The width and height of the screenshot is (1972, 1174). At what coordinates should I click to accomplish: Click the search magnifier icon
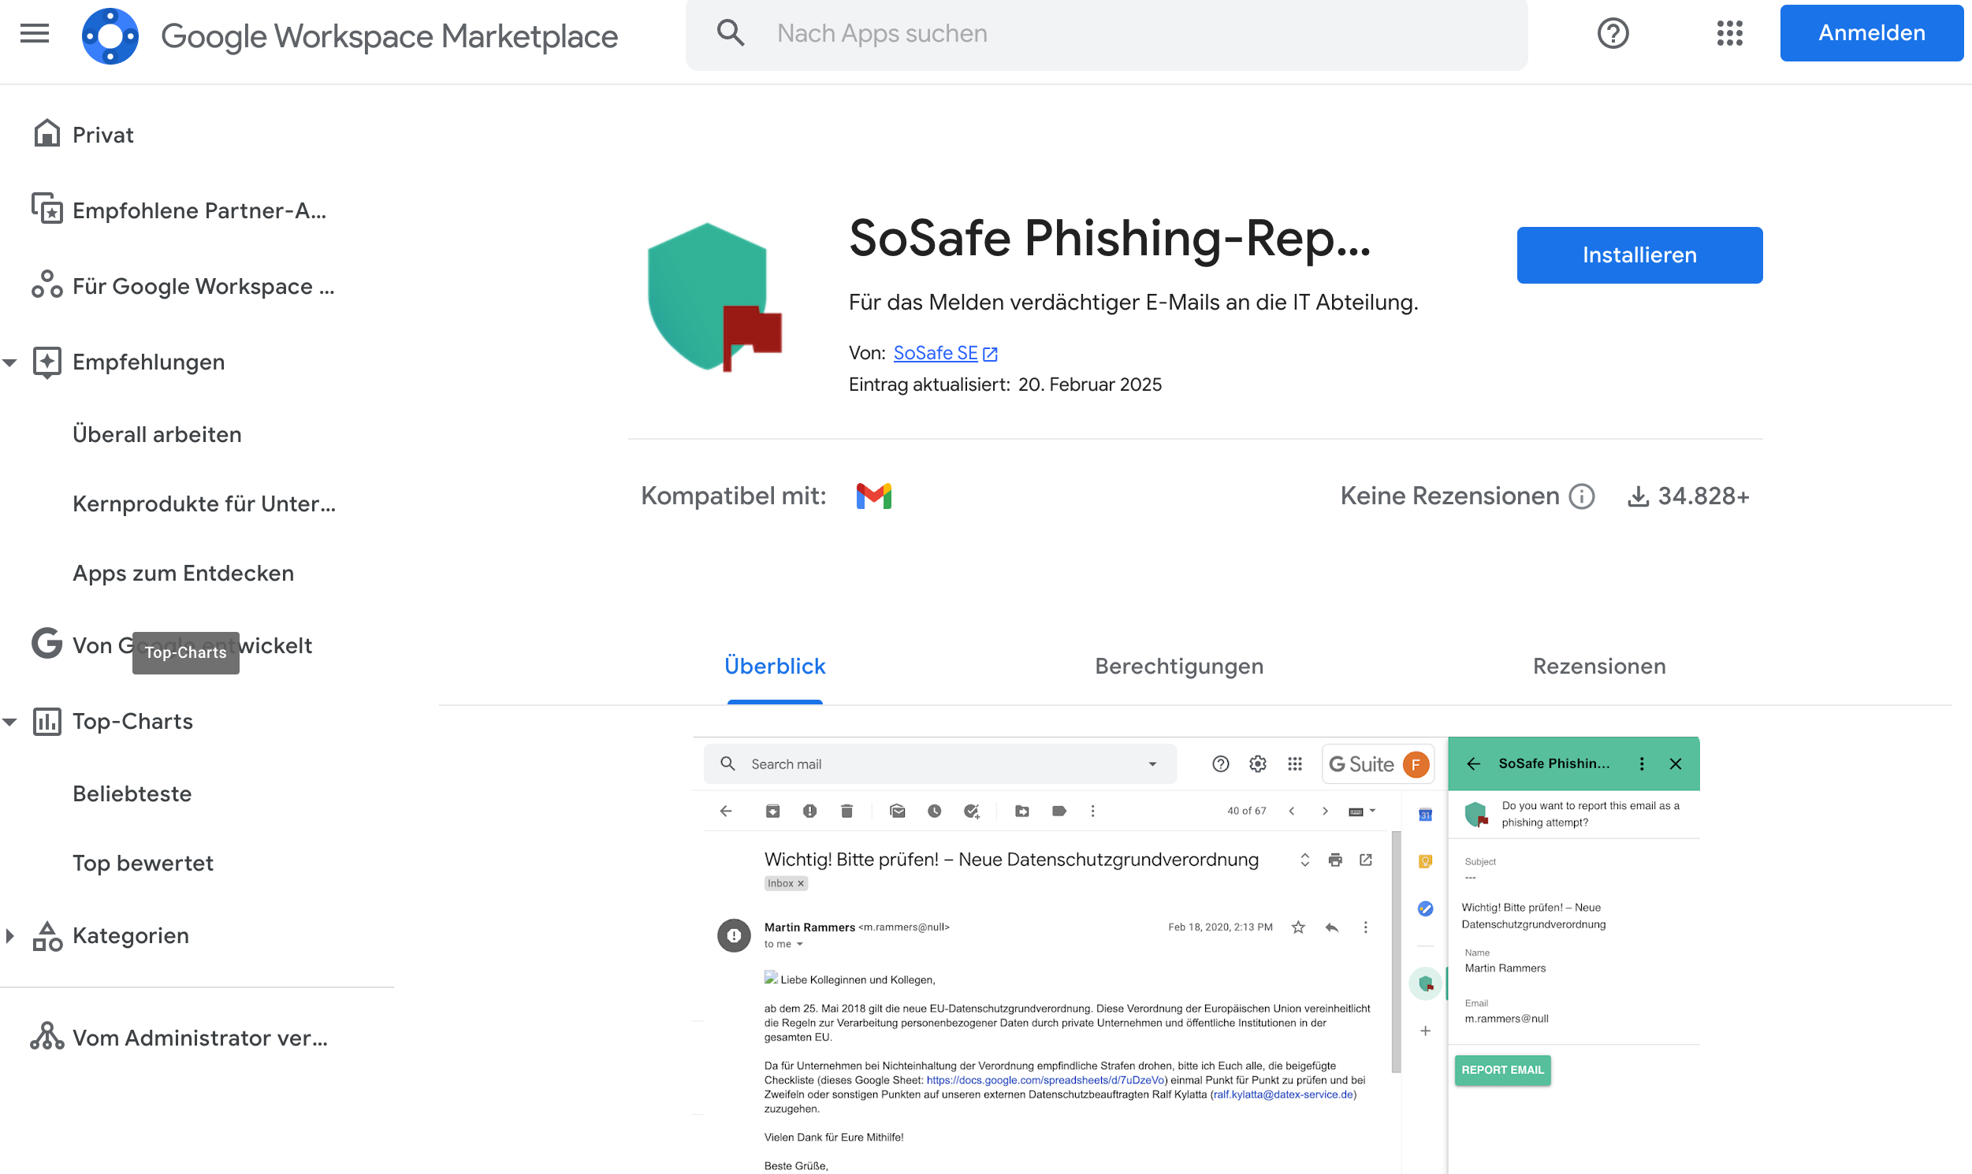click(x=731, y=33)
